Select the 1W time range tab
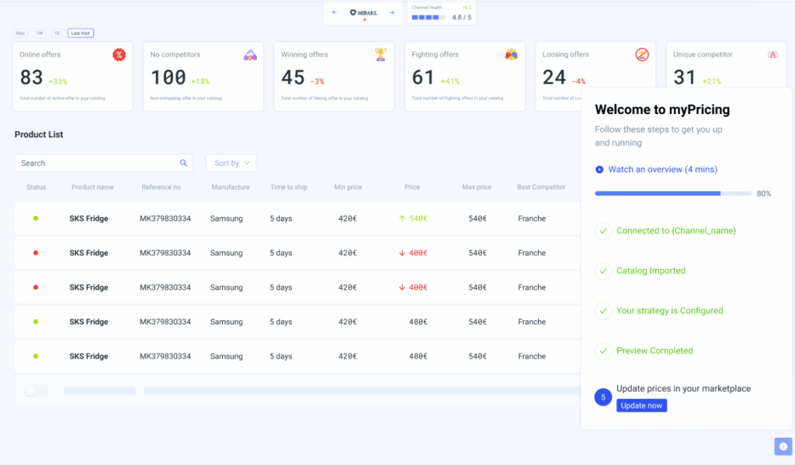795x465 pixels. (40, 33)
